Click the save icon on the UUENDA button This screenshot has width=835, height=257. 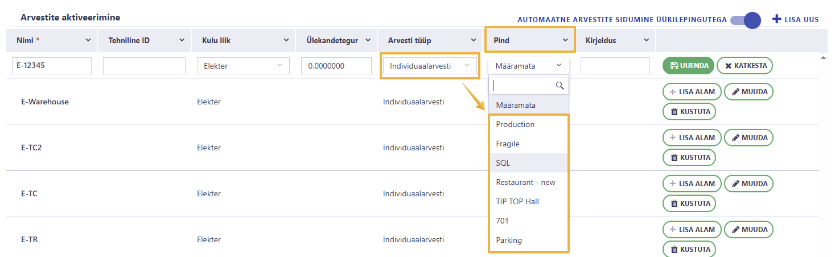pos(674,66)
